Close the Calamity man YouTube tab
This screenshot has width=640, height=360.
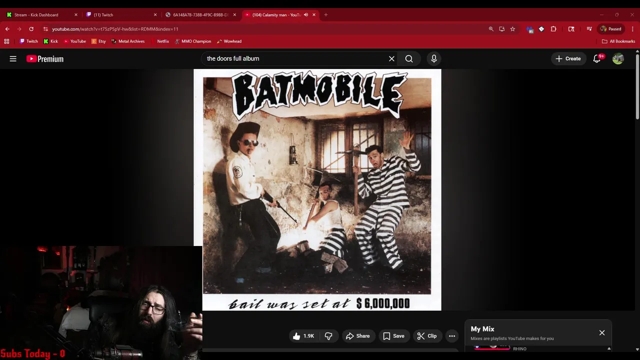(314, 15)
